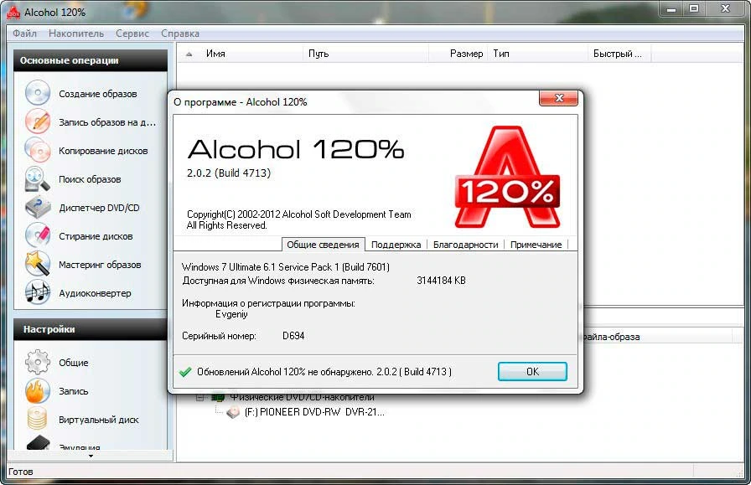Click the green update check mark icon
This screenshot has width=751, height=485.
(x=185, y=372)
